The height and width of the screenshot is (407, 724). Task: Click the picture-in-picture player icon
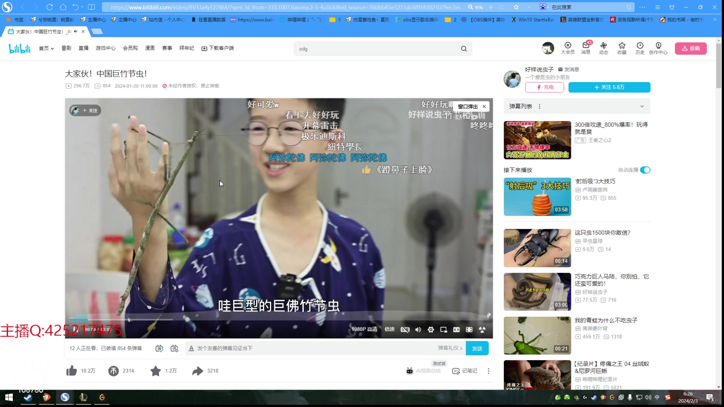(x=443, y=330)
